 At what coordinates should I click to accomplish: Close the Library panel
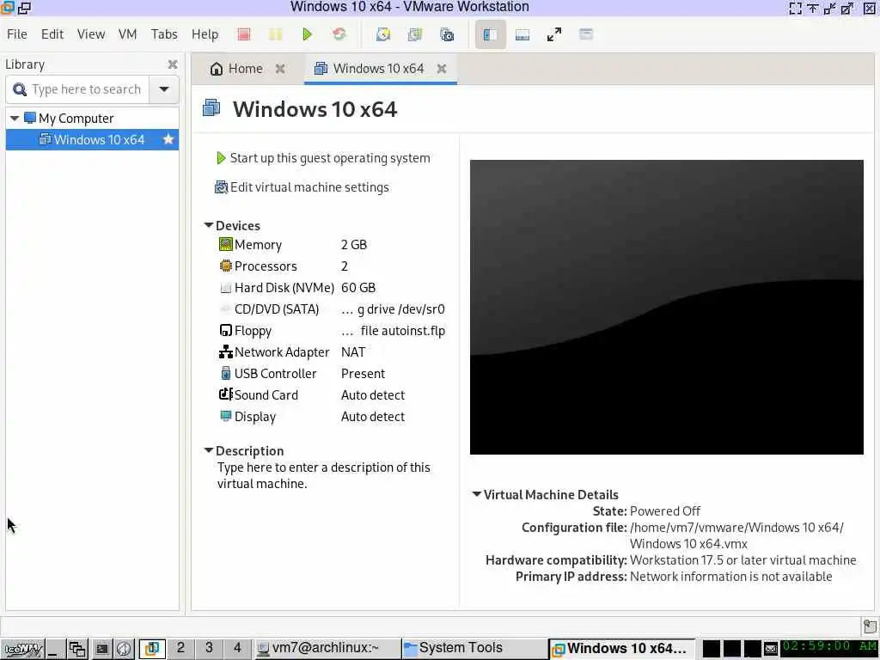[172, 64]
